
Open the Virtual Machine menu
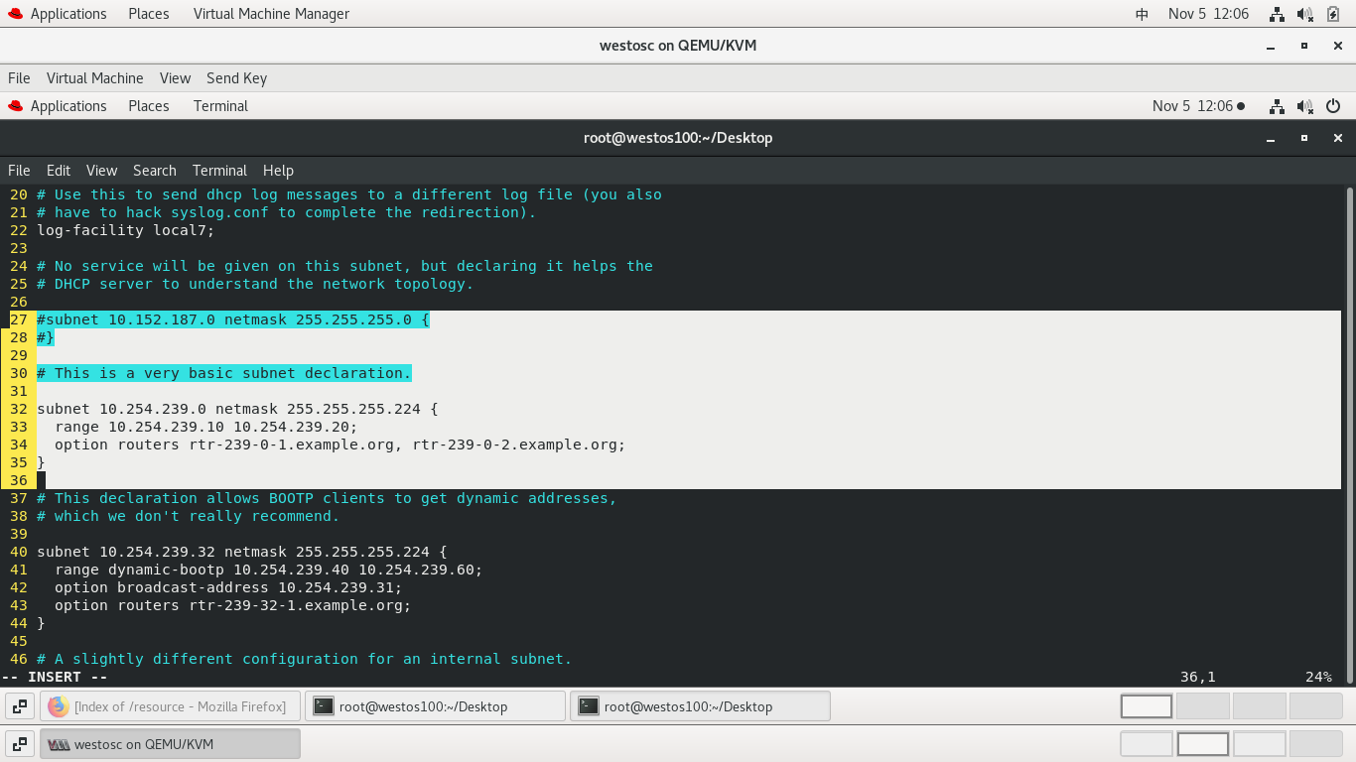[x=94, y=77]
